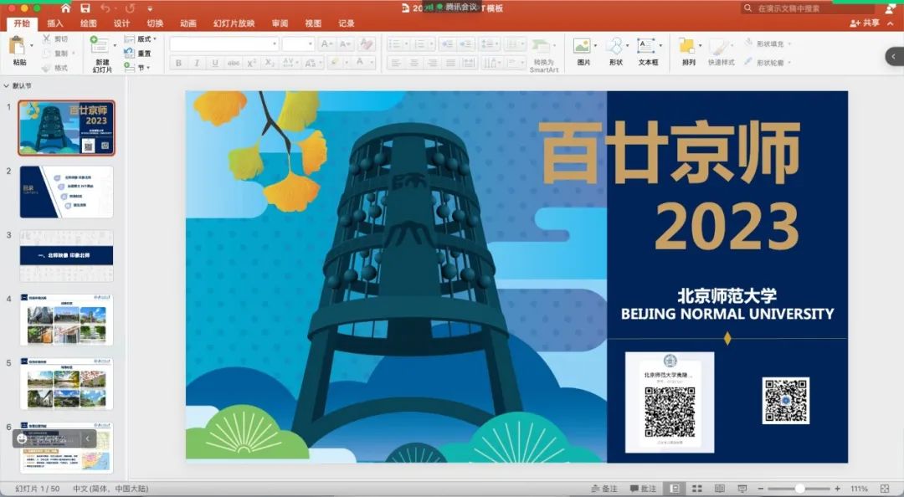Collapse the 默认节 section
Screen dimensions: 904x497
click(7, 86)
